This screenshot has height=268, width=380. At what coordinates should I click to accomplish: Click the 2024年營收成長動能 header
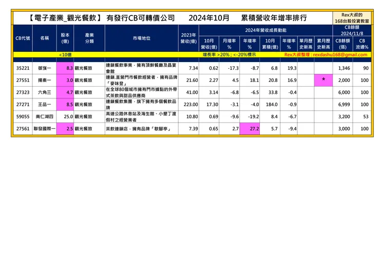pyautogui.click(x=265, y=30)
